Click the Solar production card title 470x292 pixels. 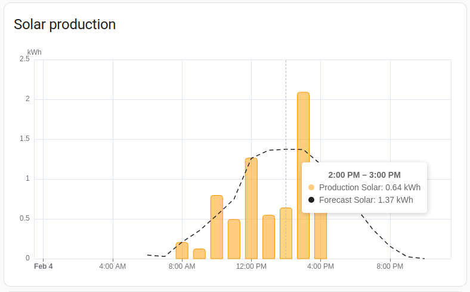pos(64,24)
